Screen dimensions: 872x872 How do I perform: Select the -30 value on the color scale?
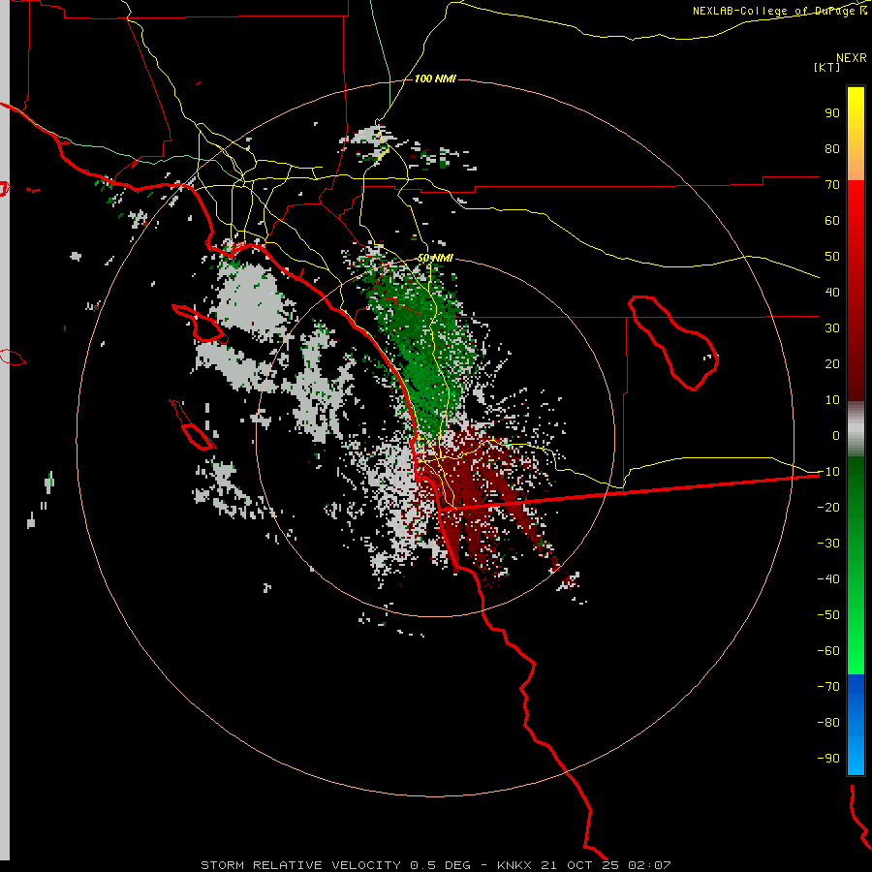(828, 544)
